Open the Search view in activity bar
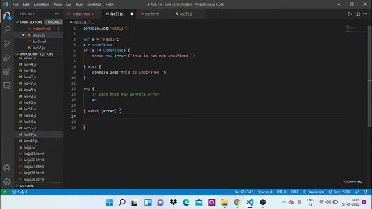This screenshot has height=209, width=372. pyautogui.click(x=7, y=30)
